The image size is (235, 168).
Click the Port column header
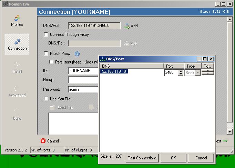pos(174,66)
